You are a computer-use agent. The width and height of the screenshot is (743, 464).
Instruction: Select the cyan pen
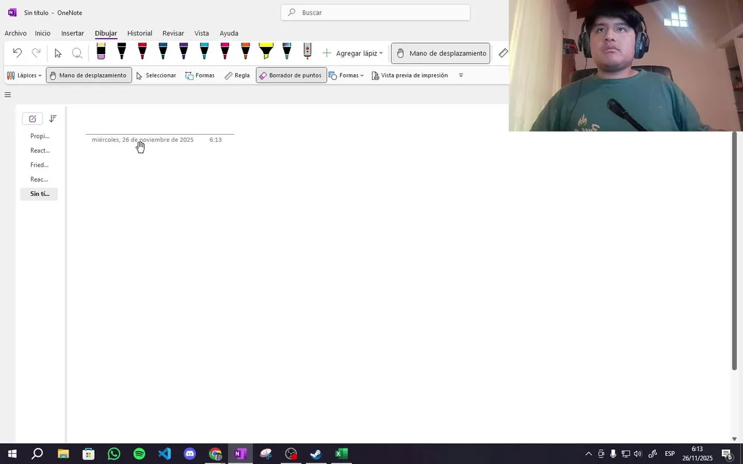tap(204, 51)
